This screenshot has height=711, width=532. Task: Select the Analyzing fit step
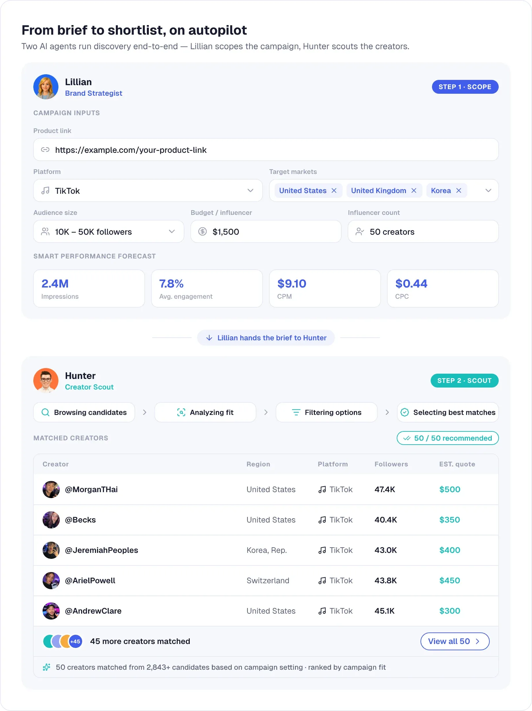pyautogui.click(x=205, y=412)
